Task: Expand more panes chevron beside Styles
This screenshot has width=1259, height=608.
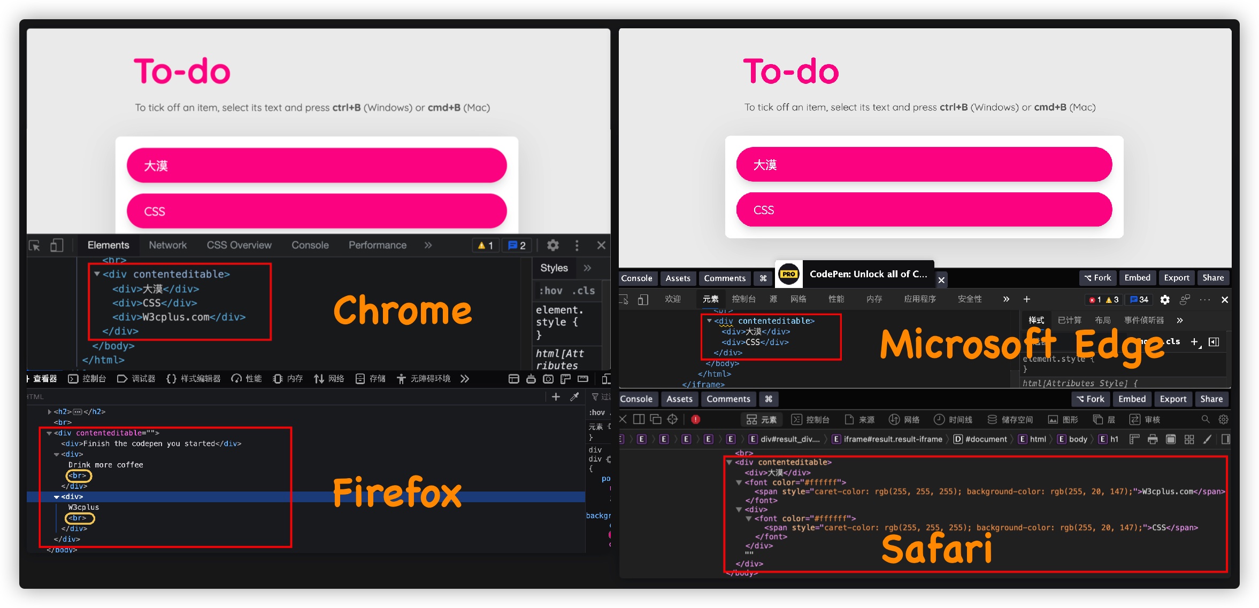Action: click(x=587, y=268)
